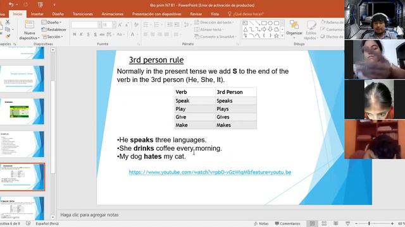Toggle center text alignment
The image size is (405, 227).
pyautogui.click(x=153, y=34)
